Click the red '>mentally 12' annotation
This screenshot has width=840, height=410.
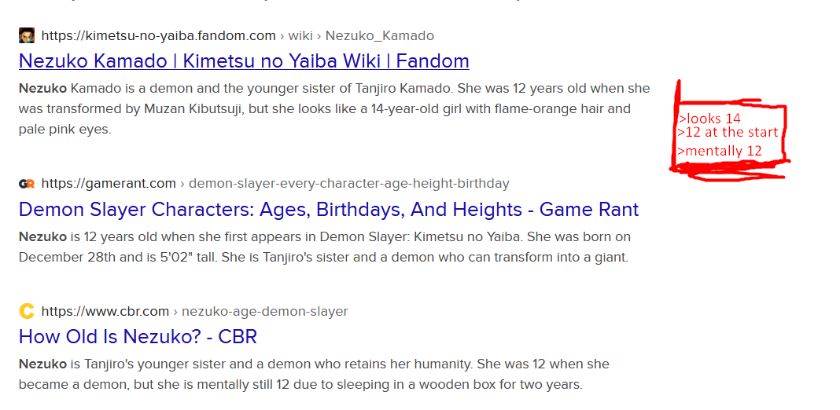click(719, 150)
